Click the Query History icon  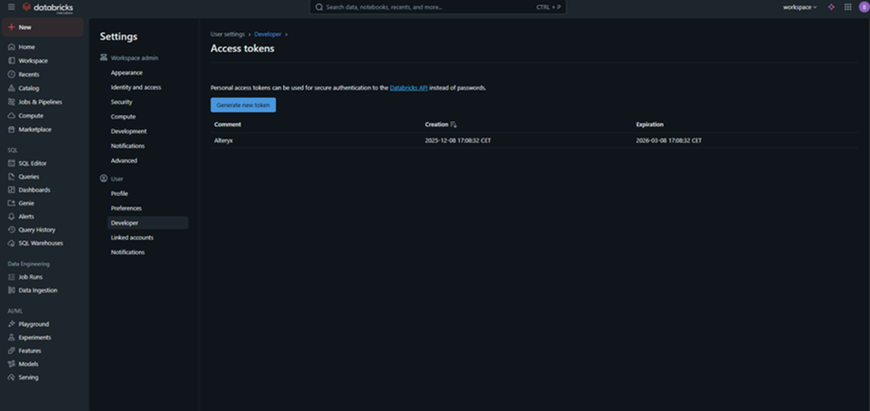pyautogui.click(x=11, y=230)
